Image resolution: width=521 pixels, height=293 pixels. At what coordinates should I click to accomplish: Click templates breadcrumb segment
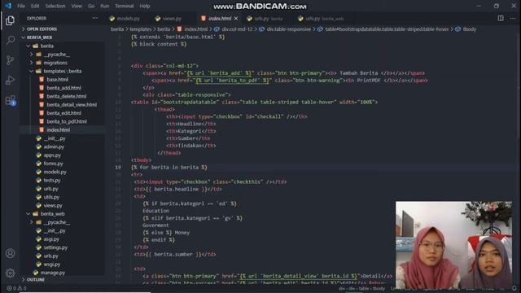141,29
